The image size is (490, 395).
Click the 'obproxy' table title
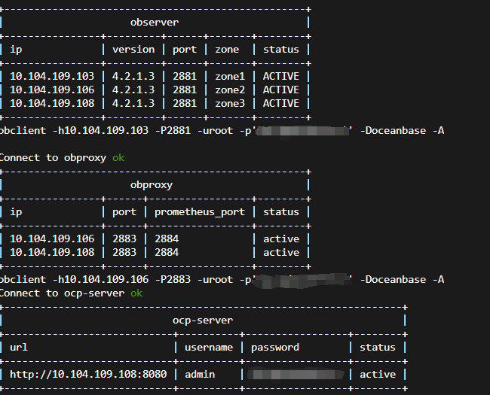[152, 185]
